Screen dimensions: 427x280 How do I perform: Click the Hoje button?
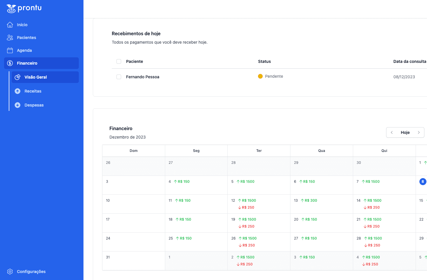(x=405, y=132)
